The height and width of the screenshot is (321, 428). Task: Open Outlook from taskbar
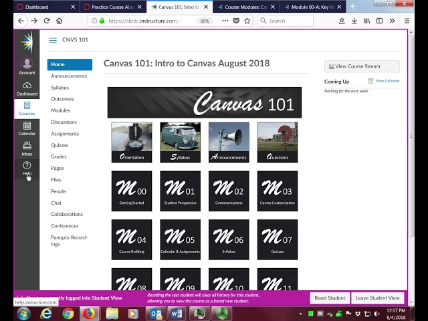point(156,314)
